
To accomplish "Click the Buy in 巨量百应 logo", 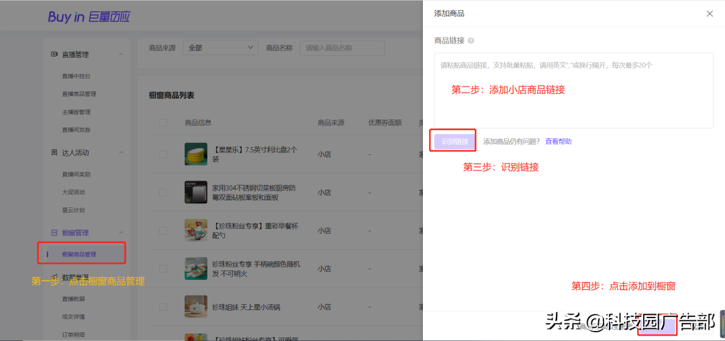I will click(89, 17).
